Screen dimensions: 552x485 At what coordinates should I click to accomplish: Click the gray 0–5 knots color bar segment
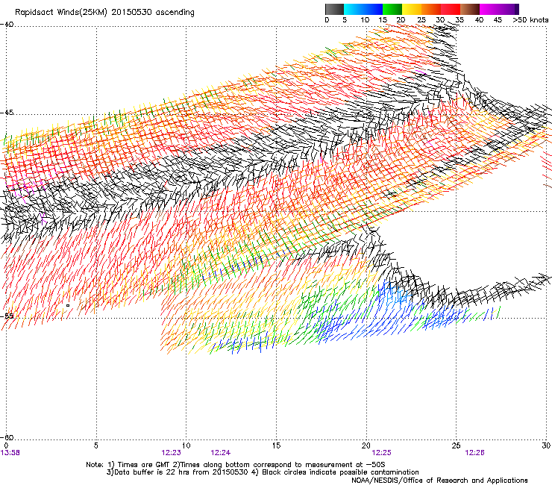pos(334,9)
